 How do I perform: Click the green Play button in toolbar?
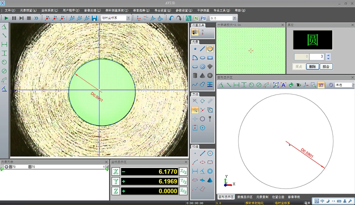tap(6, 18)
